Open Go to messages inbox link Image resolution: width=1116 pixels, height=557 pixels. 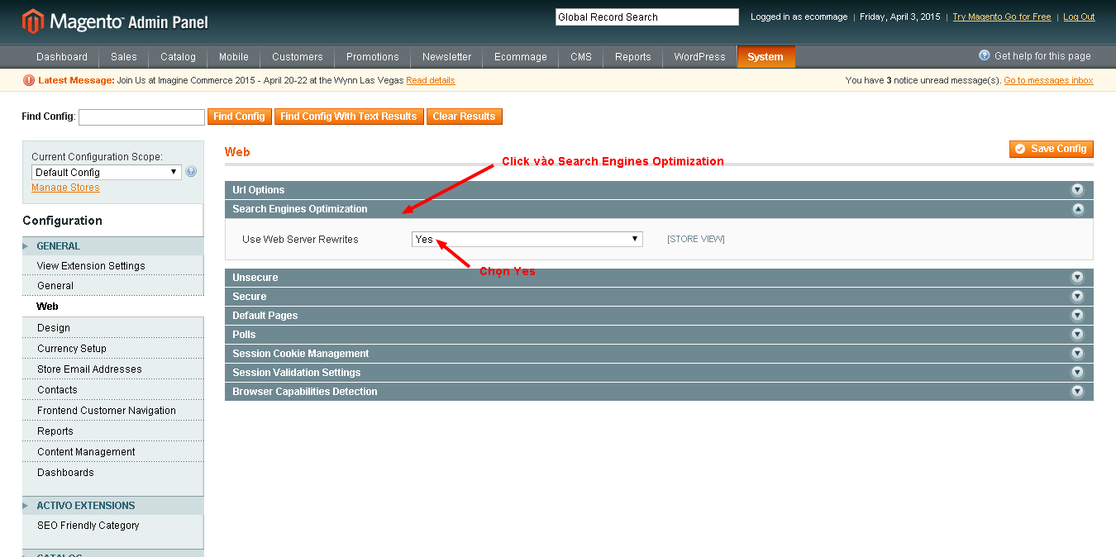(1048, 80)
